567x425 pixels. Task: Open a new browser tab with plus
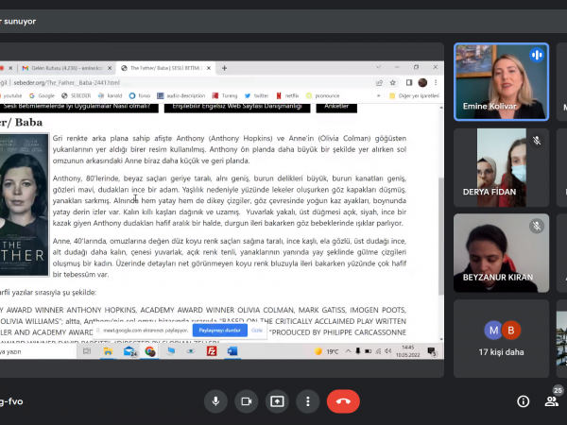point(224,68)
